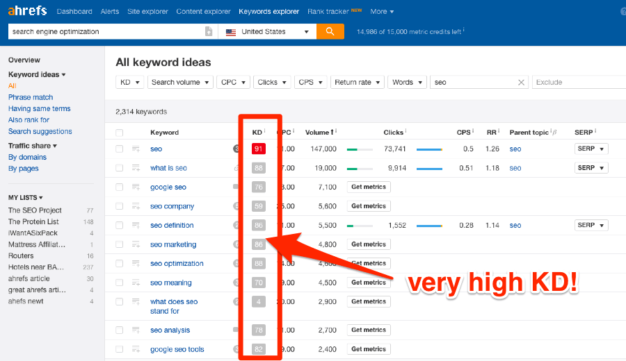Viewport: 626px width, 361px height.
Task: Click add-to-list icon for 'seo marketing'
Action: (136, 244)
